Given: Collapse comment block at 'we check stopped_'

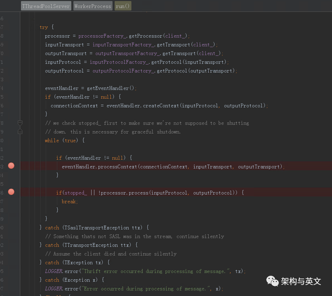Looking at the screenshot, I should (x=20, y=123).
